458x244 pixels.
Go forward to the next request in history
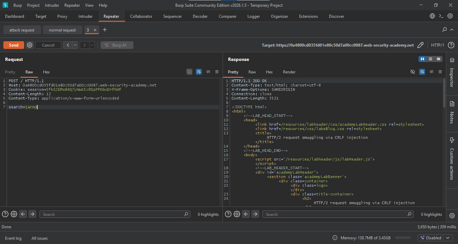pyautogui.click(x=84, y=45)
